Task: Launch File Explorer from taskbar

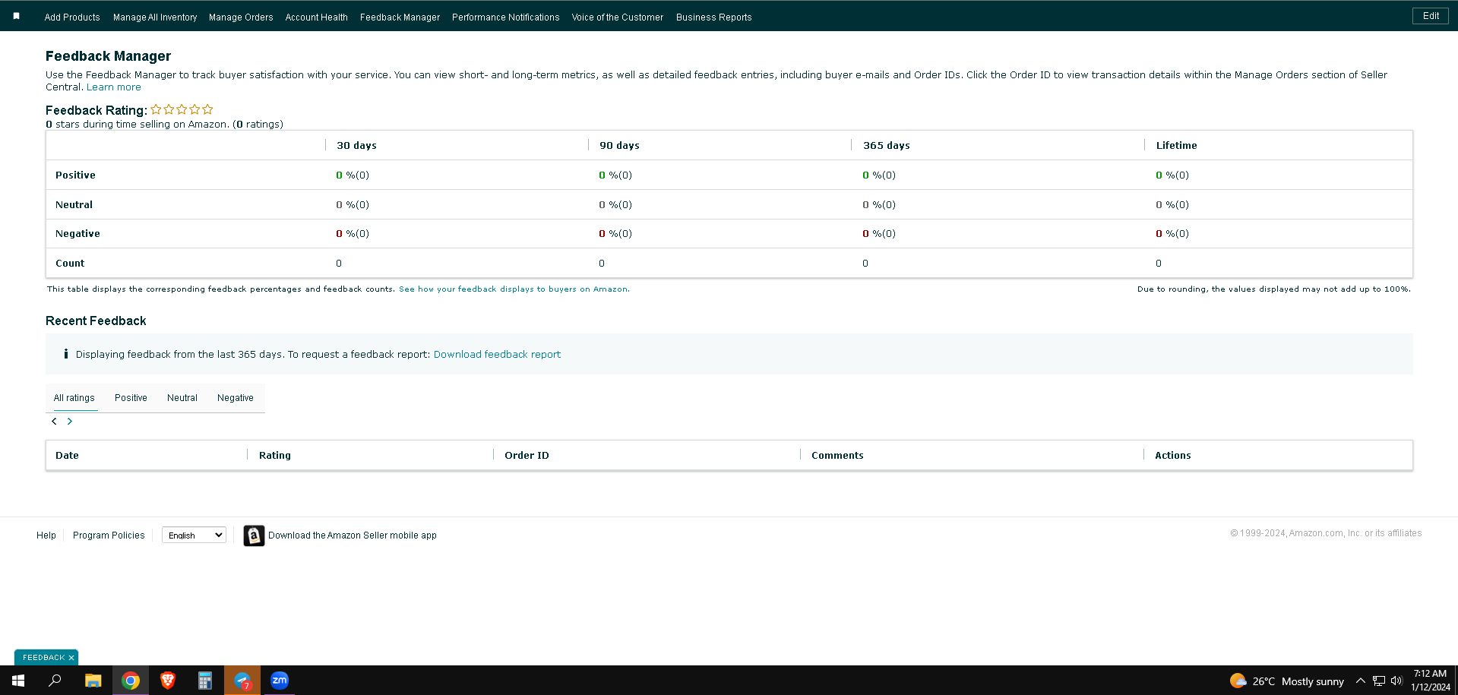Action: click(x=93, y=681)
